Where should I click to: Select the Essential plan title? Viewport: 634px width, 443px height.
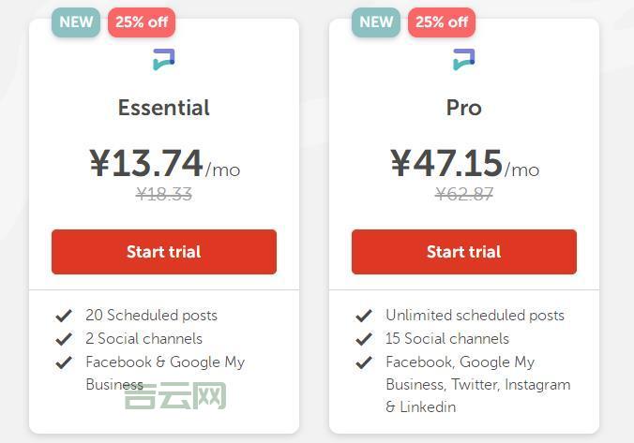pyautogui.click(x=164, y=108)
